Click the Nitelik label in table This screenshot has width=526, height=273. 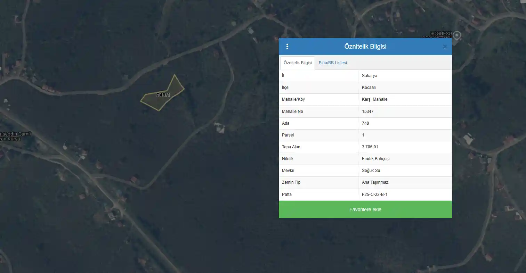(288, 159)
